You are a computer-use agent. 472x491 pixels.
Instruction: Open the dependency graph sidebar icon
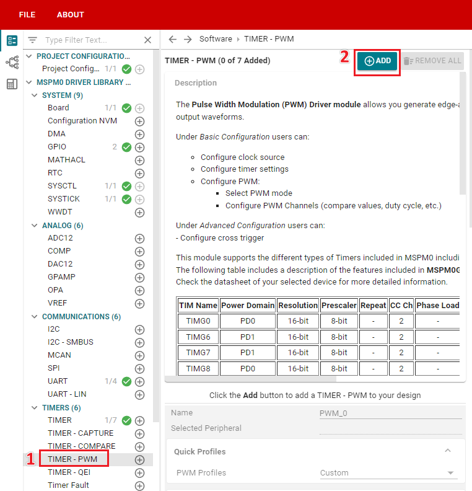coord(12,63)
